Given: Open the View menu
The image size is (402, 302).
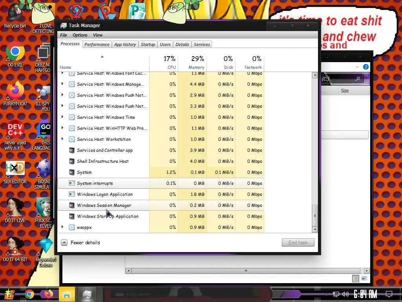Looking at the screenshot, I should point(98,35).
